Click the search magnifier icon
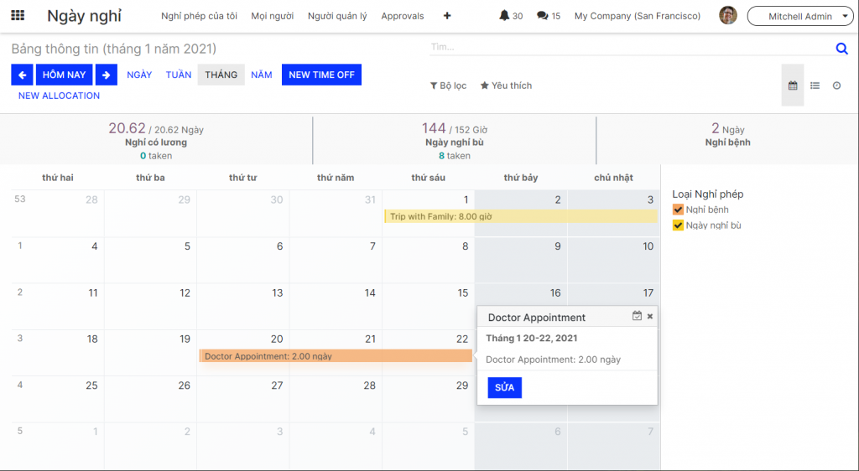 pyautogui.click(x=842, y=49)
